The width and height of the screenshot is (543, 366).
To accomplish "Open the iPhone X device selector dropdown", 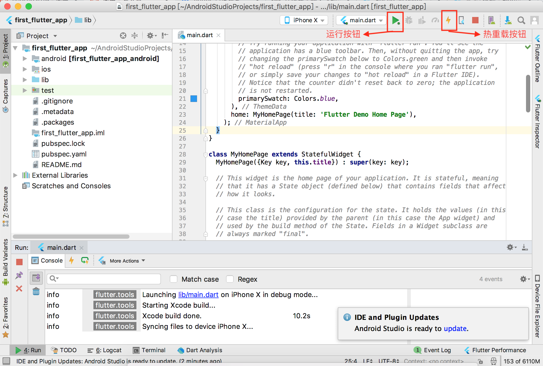I will click(x=304, y=20).
